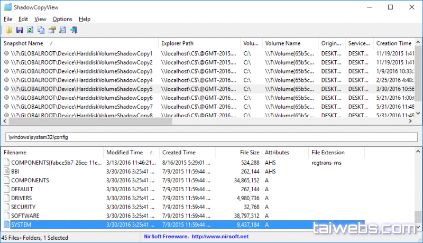The width and height of the screenshot is (423, 243).
Task: Click the Refresh toolbar icon
Action: (30, 30)
